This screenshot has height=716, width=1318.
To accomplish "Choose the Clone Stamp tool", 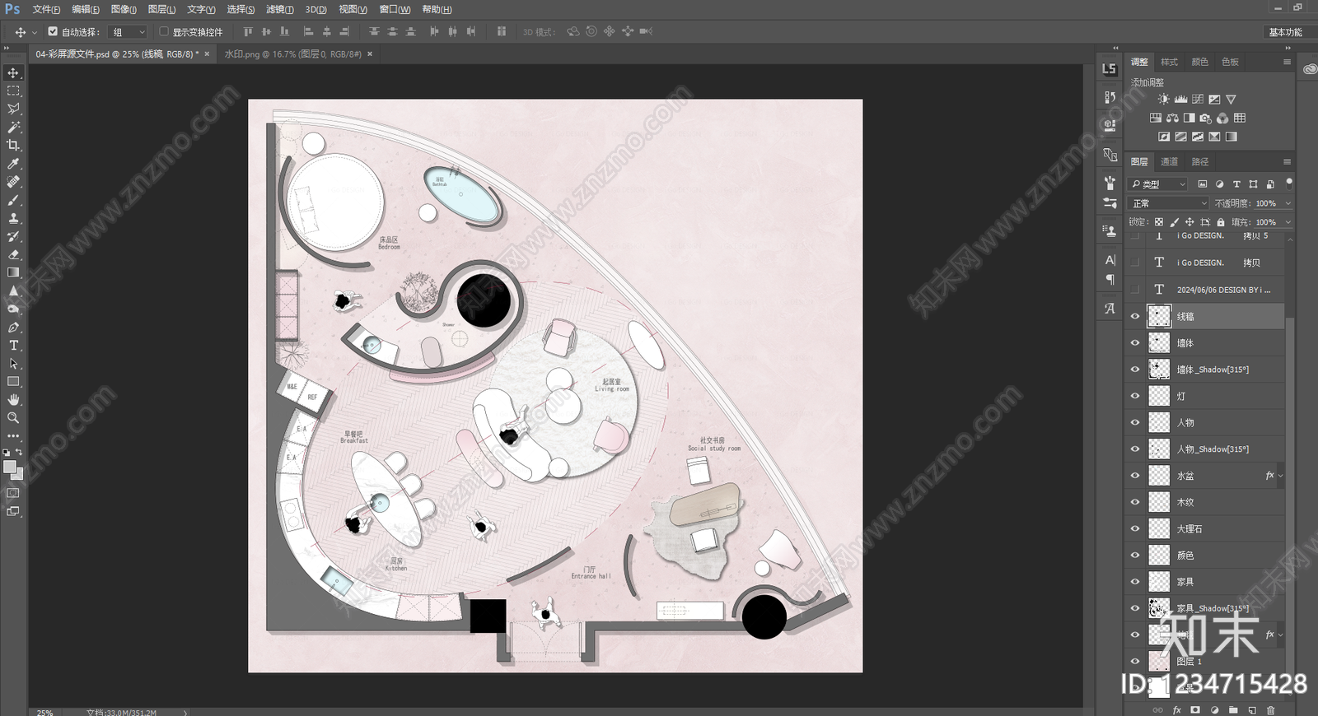I will tap(13, 218).
